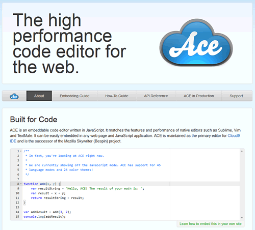Click 'Learn how to embed this in your own site'
The height and width of the screenshot is (230, 255).
(x=211, y=224)
